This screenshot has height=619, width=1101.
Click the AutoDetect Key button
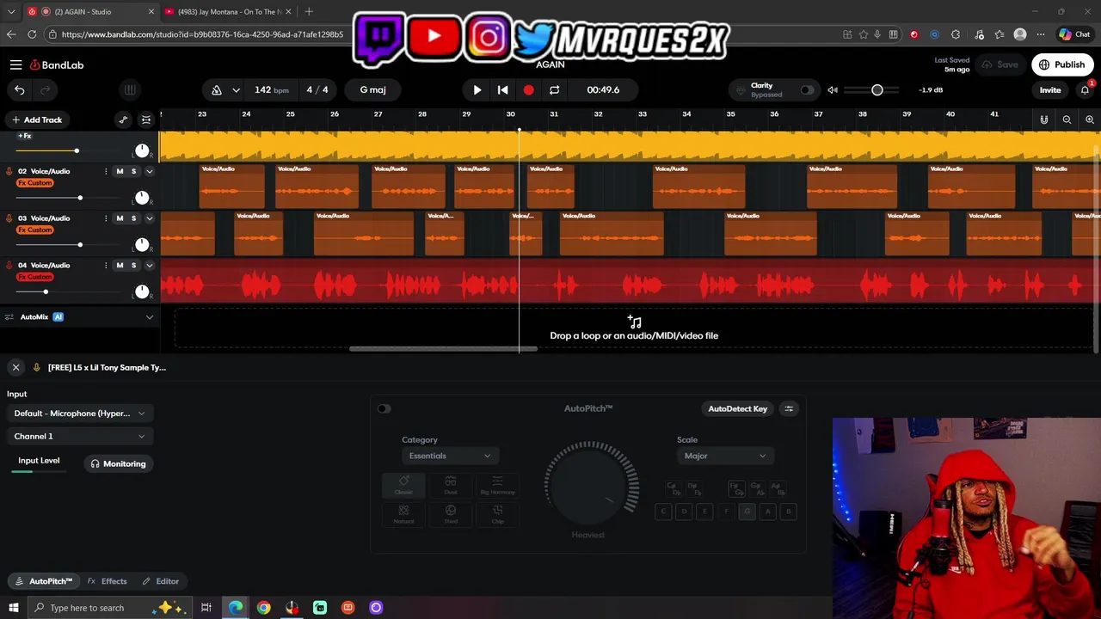pyautogui.click(x=737, y=408)
